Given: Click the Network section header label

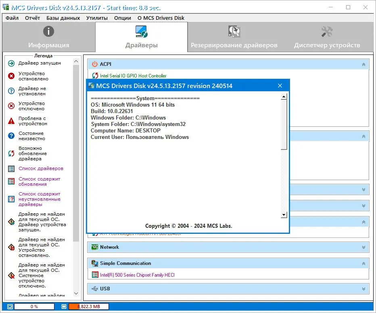Looking at the screenshot, I should click(x=109, y=247).
